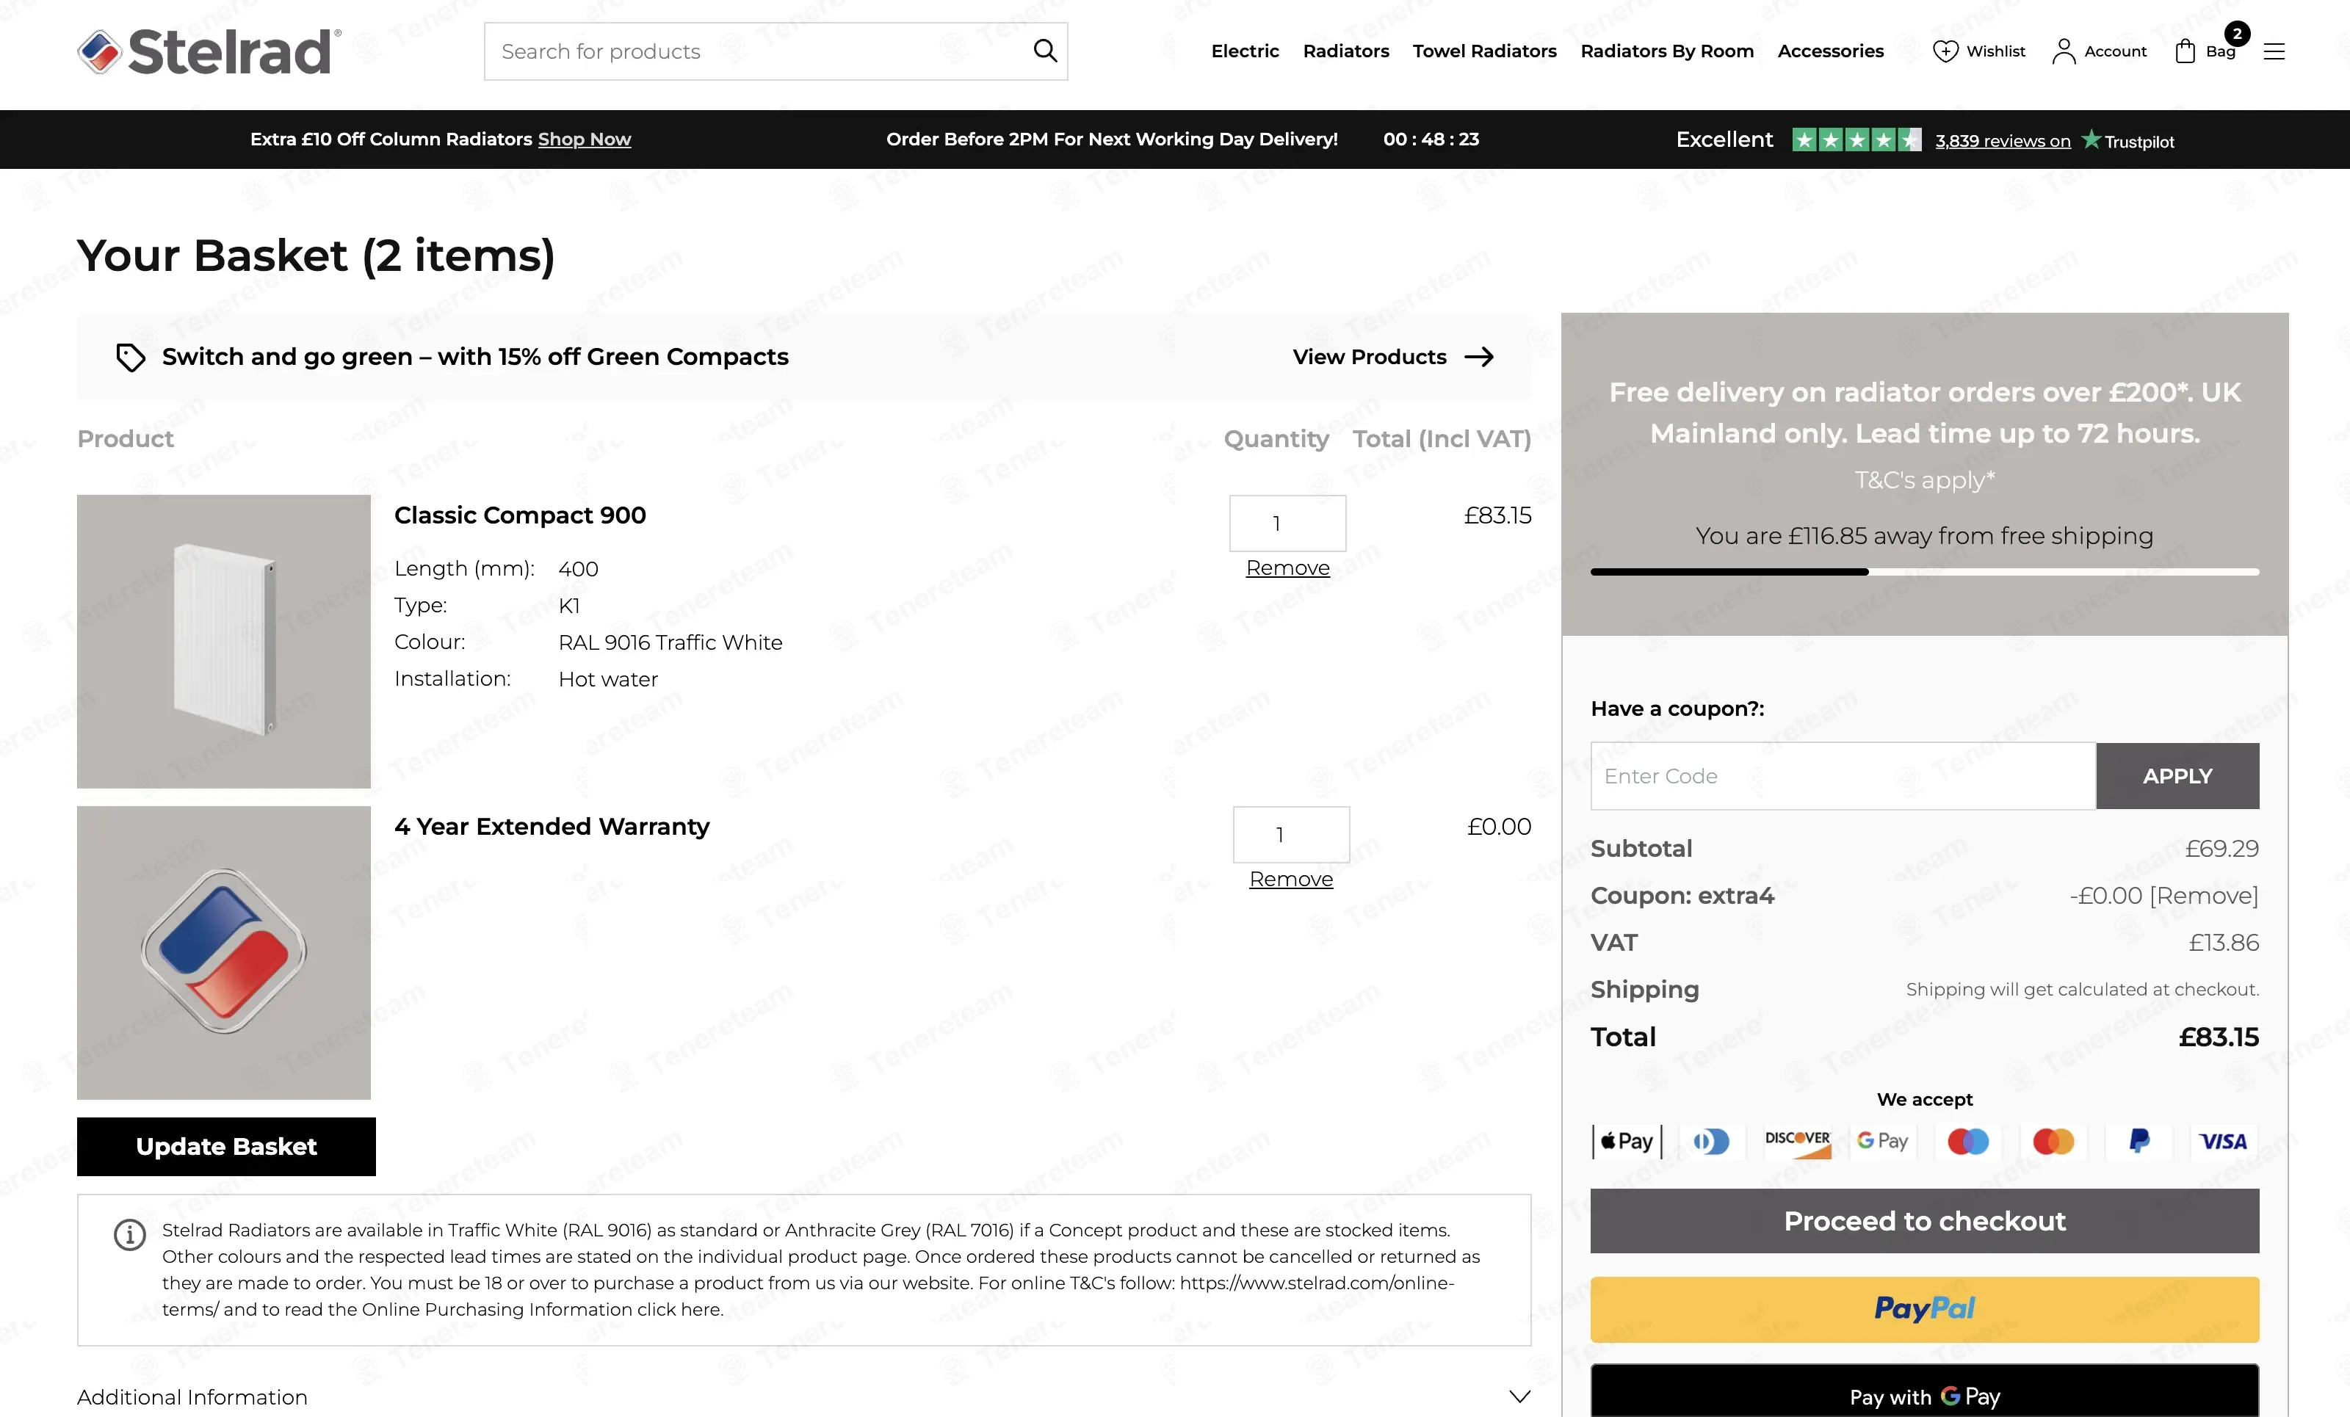Click the price tag promo icon
Screen dimensions: 2350x1417
[131, 358]
